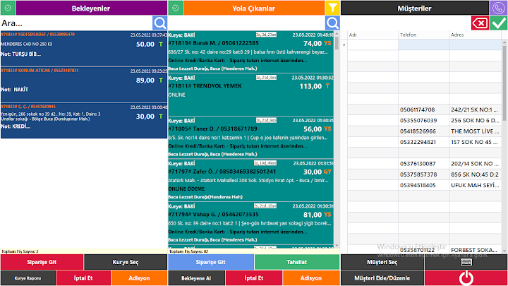Click the Ara search input field
This screenshot has height=286, width=508.
(76, 23)
